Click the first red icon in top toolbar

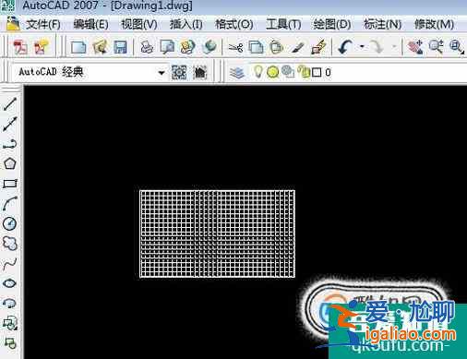pos(20,47)
